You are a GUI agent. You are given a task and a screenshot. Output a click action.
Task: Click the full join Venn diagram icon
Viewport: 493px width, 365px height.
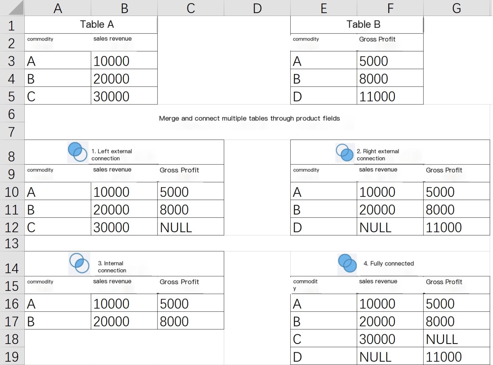coord(347,263)
